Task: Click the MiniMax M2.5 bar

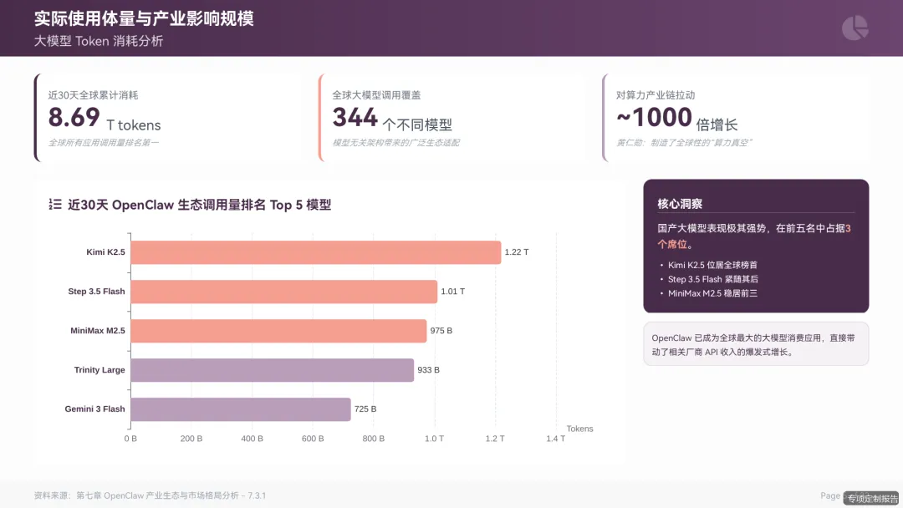Action: tap(278, 331)
